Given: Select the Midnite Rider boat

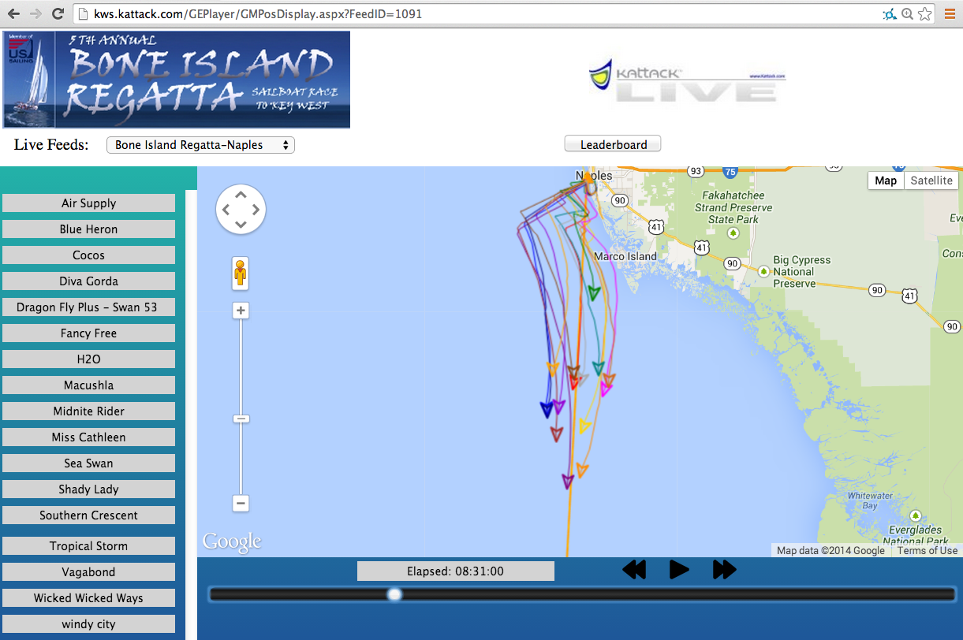Looking at the screenshot, I should click(x=88, y=411).
